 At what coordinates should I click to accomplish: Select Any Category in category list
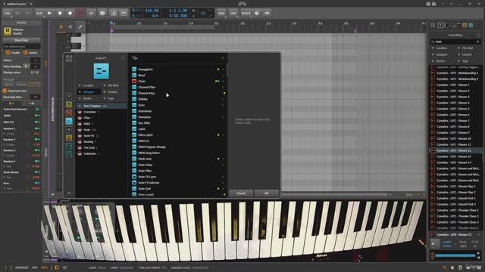101,106
